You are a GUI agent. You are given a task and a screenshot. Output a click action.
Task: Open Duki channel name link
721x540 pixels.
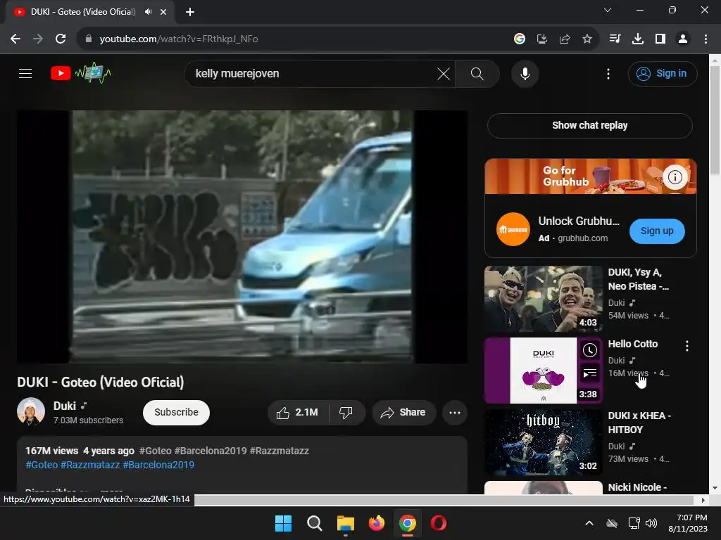[64, 406]
